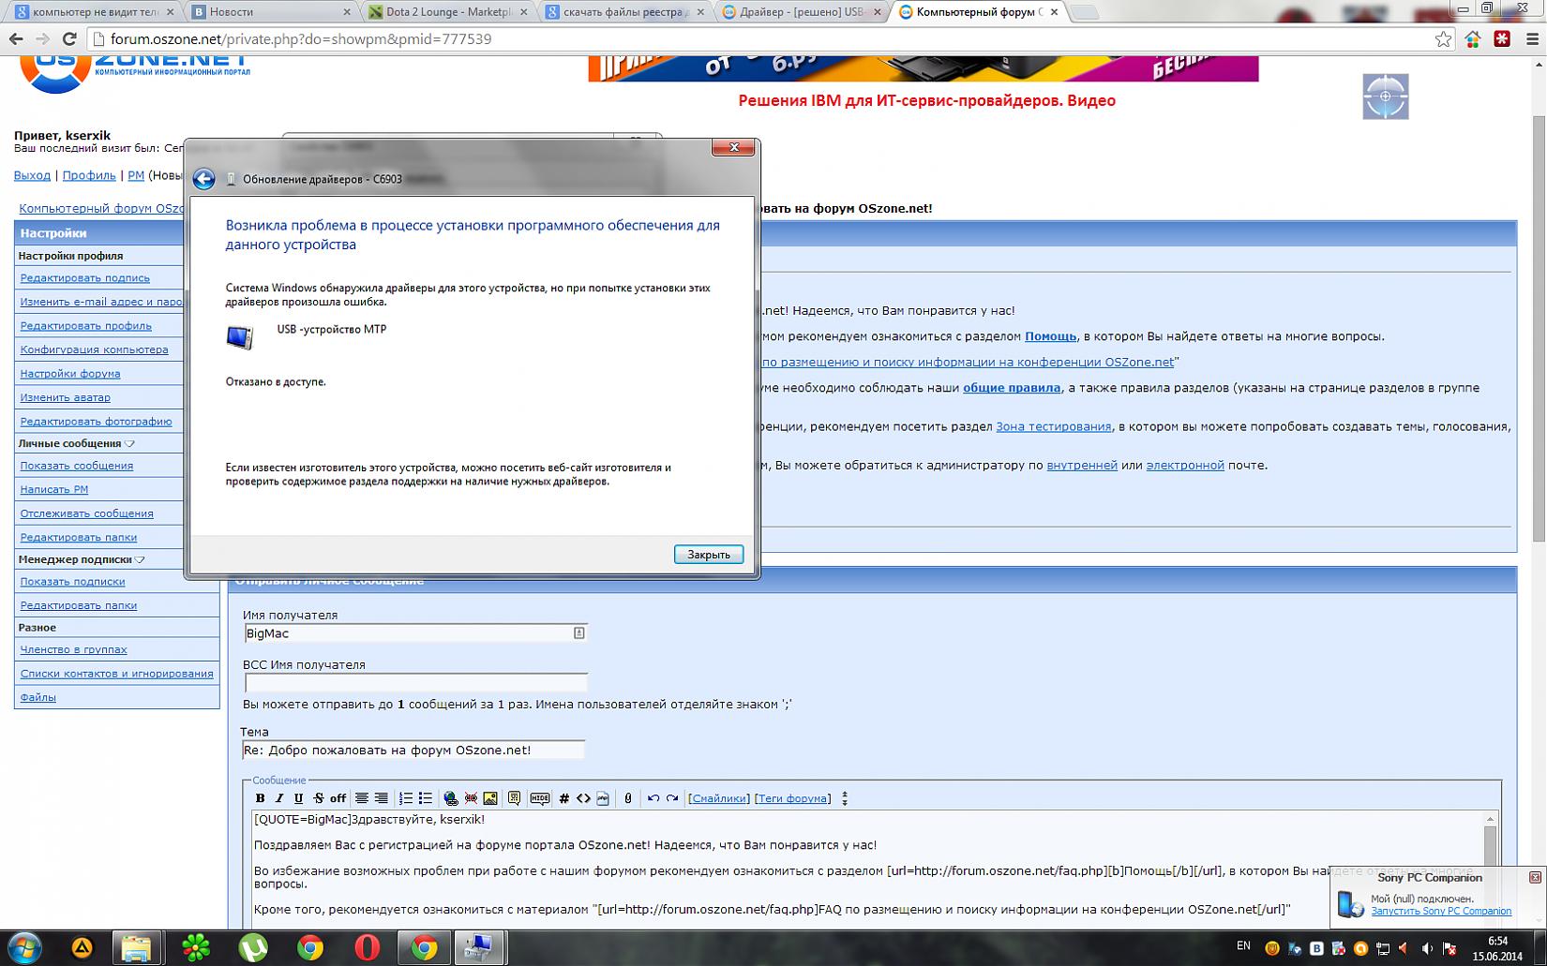1547x966 pixels.
Task: Insert an image into the message
Action: (490, 798)
